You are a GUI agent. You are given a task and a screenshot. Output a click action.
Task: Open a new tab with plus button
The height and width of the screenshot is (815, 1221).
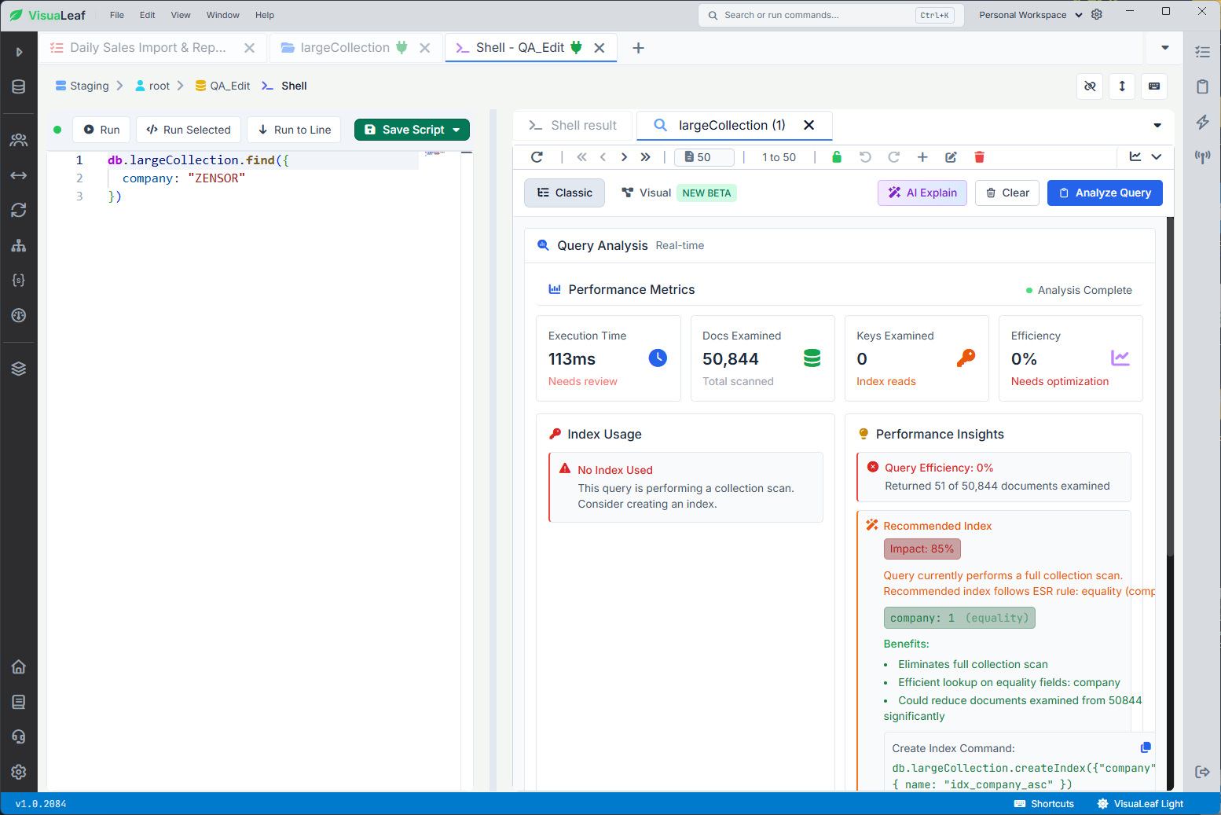pyautogui.click(x=639, y=48)
